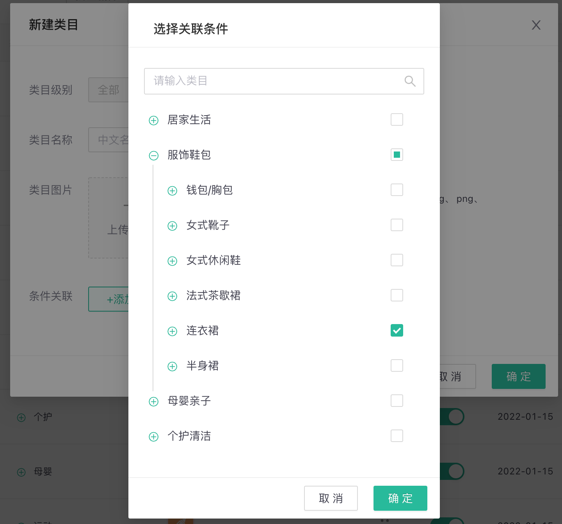Select the 连衣裙 tree label
The width and height of the screenshot is (562, 524).
(203, 331)
